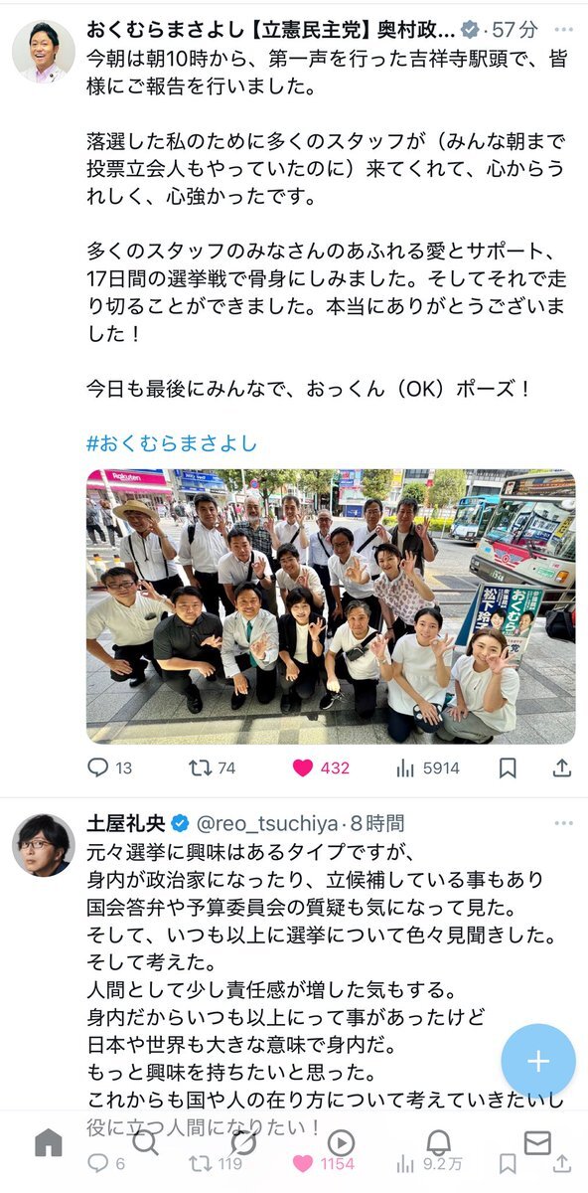Go to the Home tab
Image resolution: width=588 pixels, height=1193 pixels.
click(49, 1143)
